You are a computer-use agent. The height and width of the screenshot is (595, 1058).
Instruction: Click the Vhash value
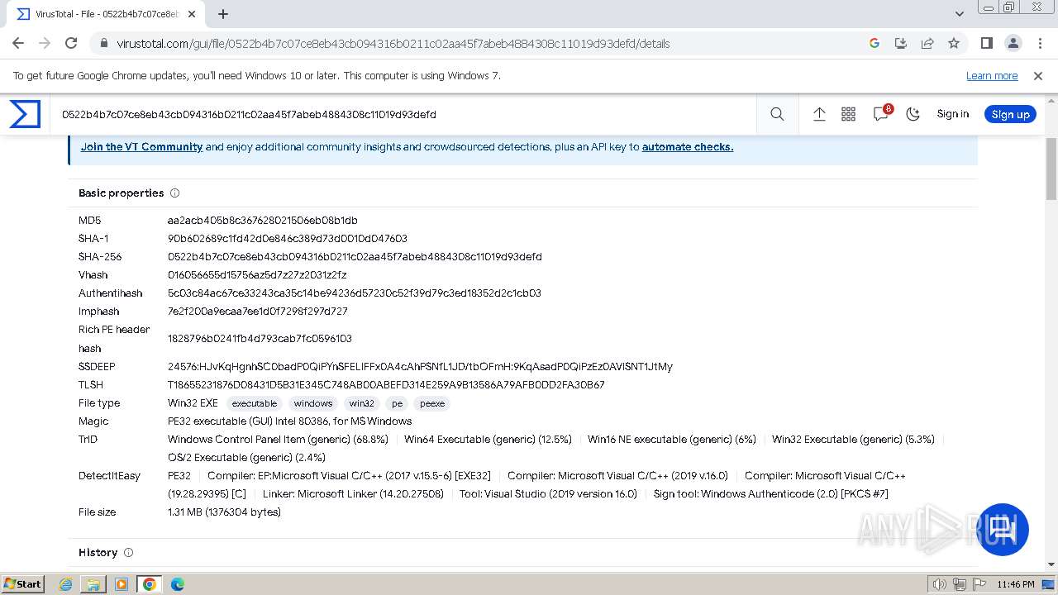tap(257, 274)
